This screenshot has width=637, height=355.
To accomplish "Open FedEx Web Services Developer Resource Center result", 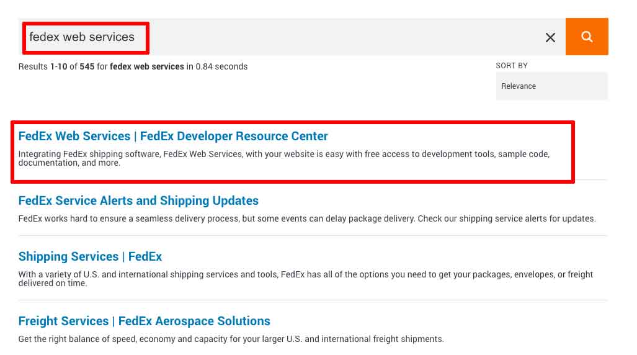I will pyautogui.click(x=173, y=137).
